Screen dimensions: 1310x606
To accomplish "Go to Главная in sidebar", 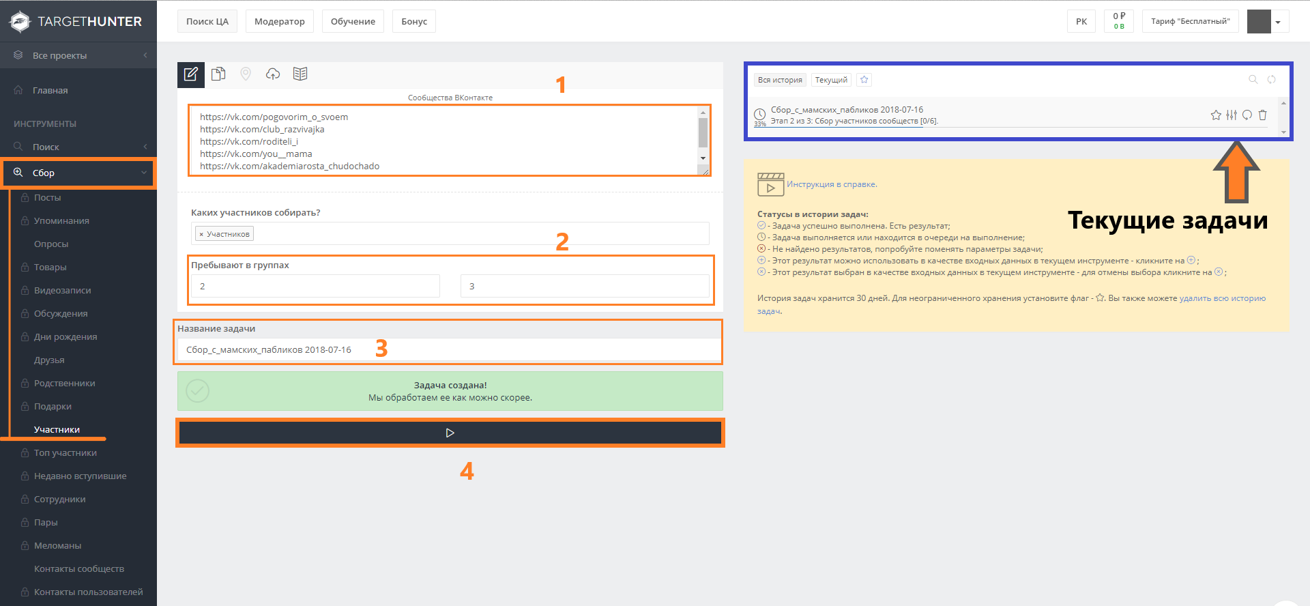I will [50, 90].
